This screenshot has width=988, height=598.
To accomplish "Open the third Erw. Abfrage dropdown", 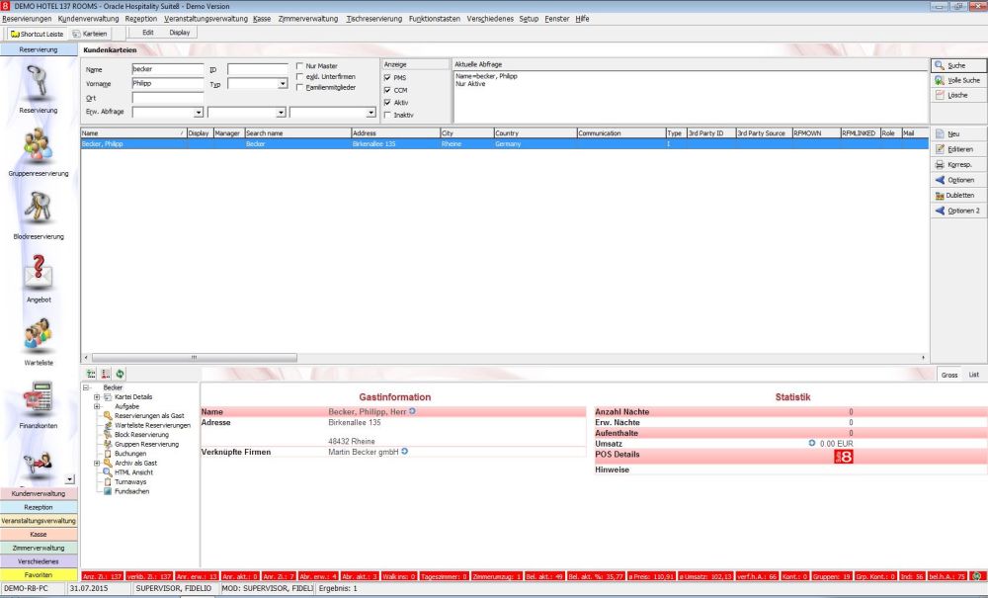I will coord(370,113).
